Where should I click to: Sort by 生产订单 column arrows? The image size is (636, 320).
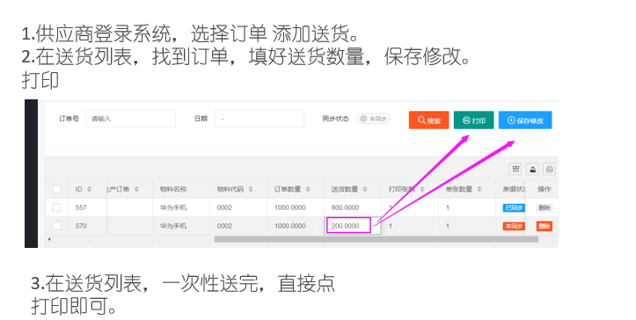click(136, 189)
